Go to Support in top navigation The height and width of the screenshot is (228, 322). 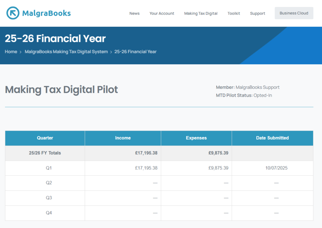258,13
